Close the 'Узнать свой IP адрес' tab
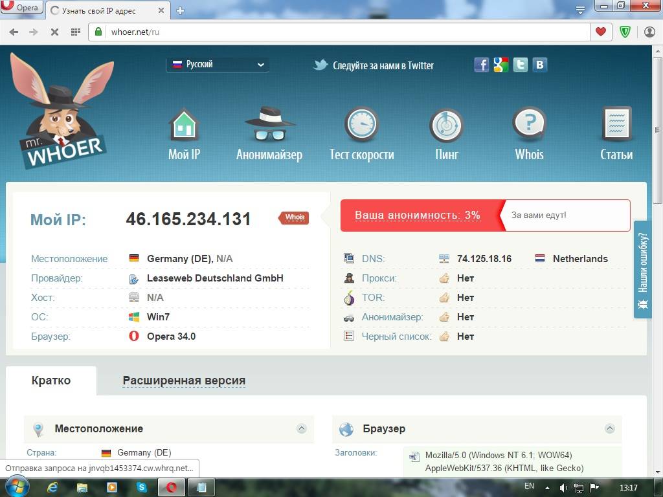663x497 pixels. 161,10
